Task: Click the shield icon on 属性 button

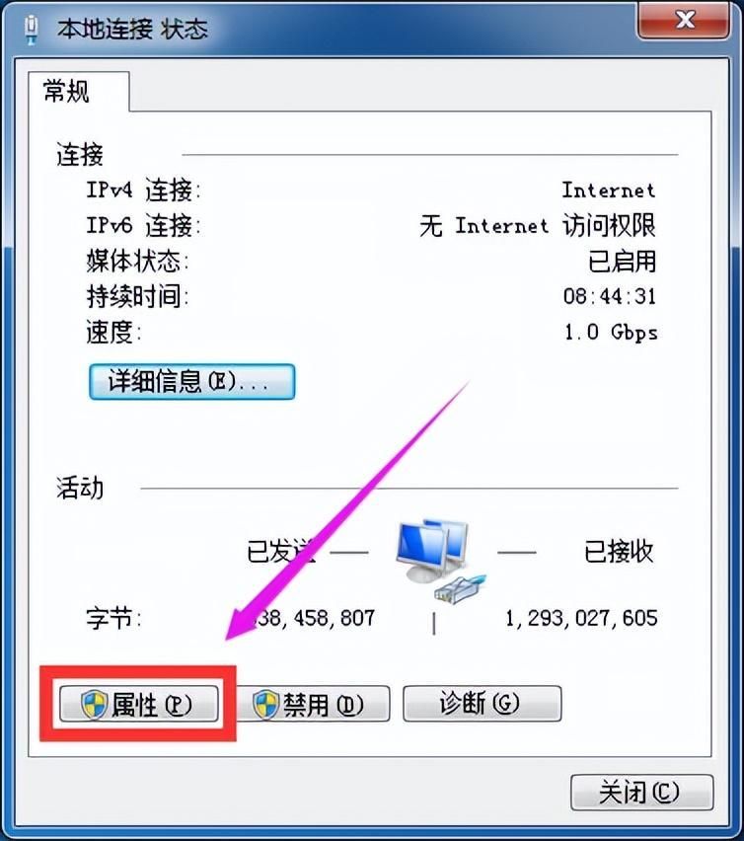Action: tap(95, 704)
